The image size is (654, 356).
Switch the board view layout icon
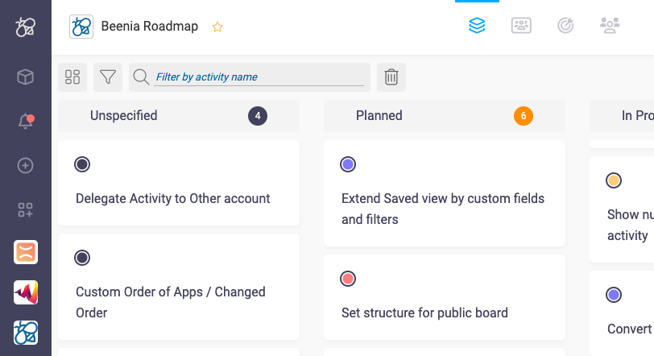(x=72, y=77)
